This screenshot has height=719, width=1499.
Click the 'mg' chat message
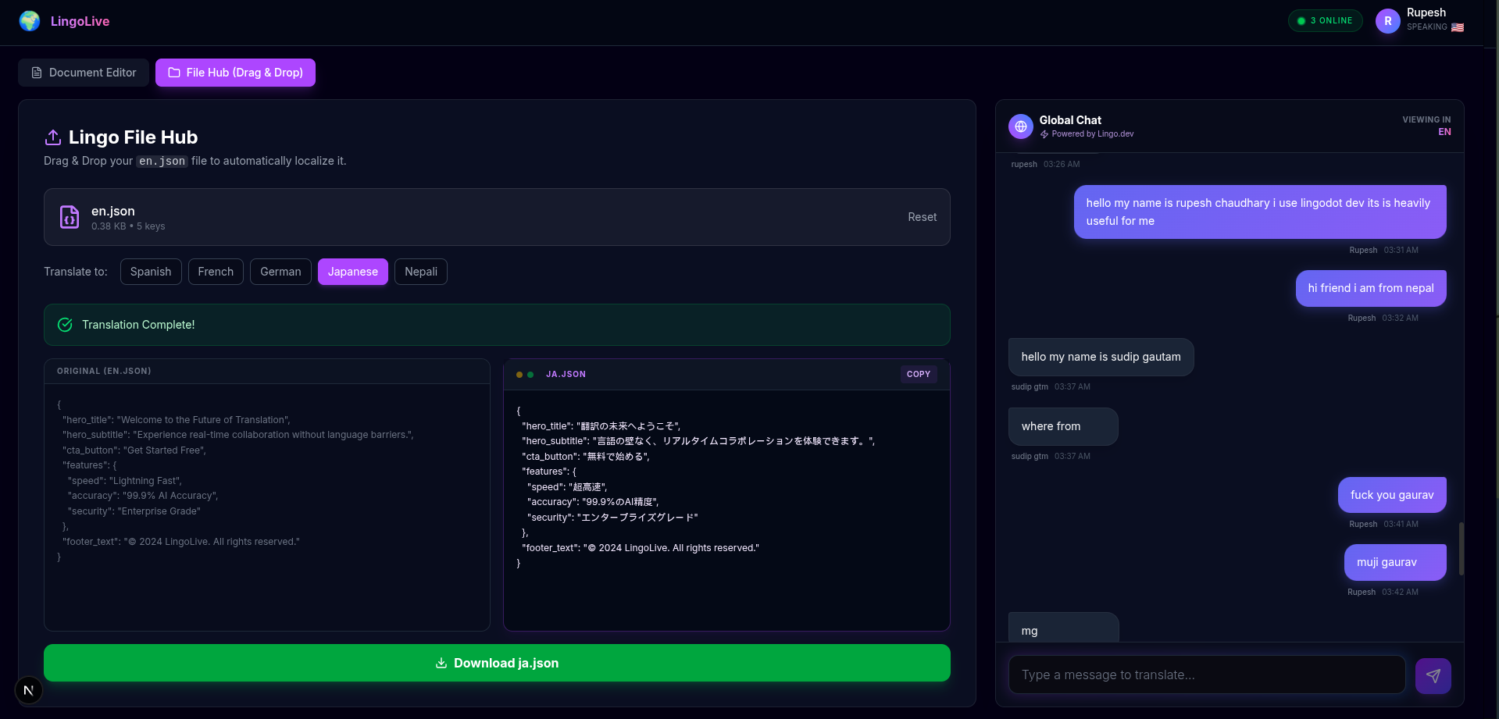pos(1064,628)
